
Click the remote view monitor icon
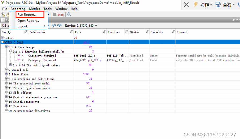(x=218, y=5)
